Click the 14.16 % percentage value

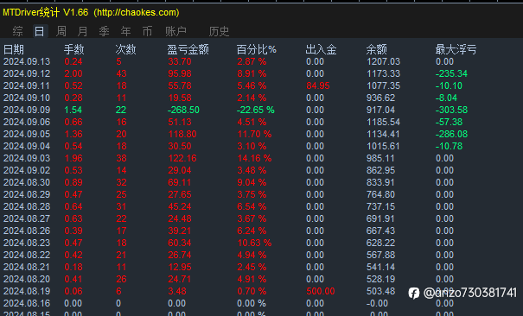coord(254,158)
